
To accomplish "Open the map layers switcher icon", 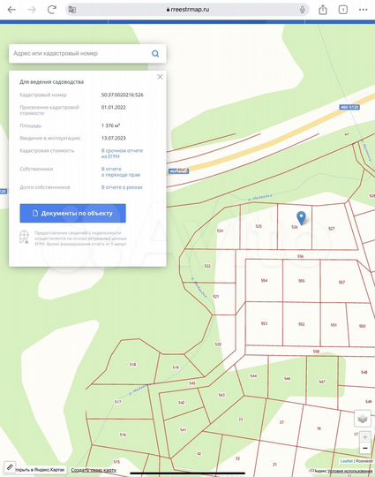I will click(x=363, y=419).
